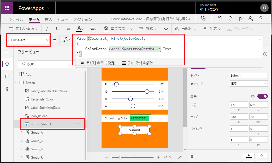
Task: Undo the last action
Action: [x=220, y=19]
